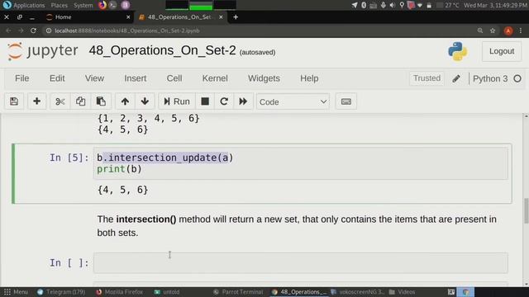Click the pencil edit mode icon
This screenshot has width=529, height=297.
coord(456,78)
